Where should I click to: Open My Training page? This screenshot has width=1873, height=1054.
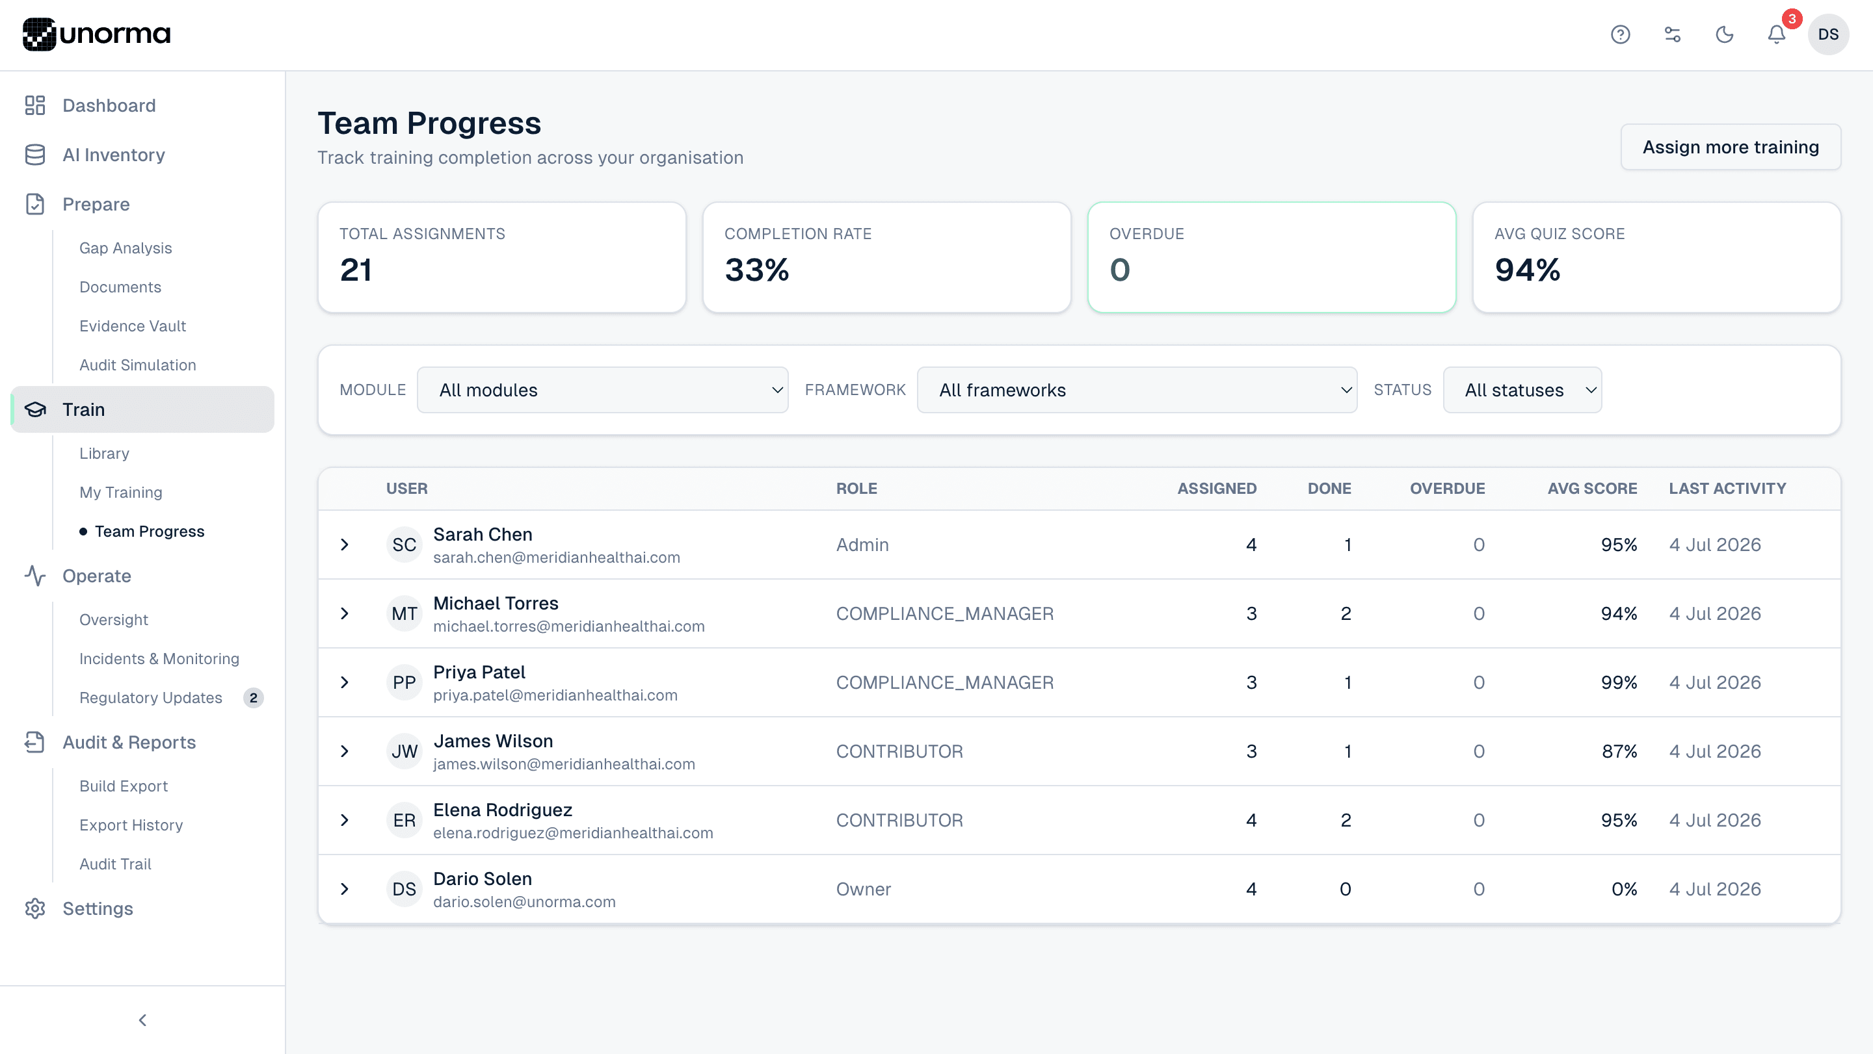tap(121, 493)
